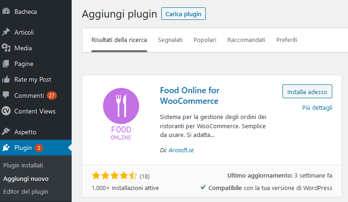
Task: Select the Raccomandati tab
Action: (246, 40)
